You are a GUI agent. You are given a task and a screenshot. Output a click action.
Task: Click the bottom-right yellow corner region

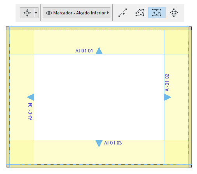coord(176,152)
